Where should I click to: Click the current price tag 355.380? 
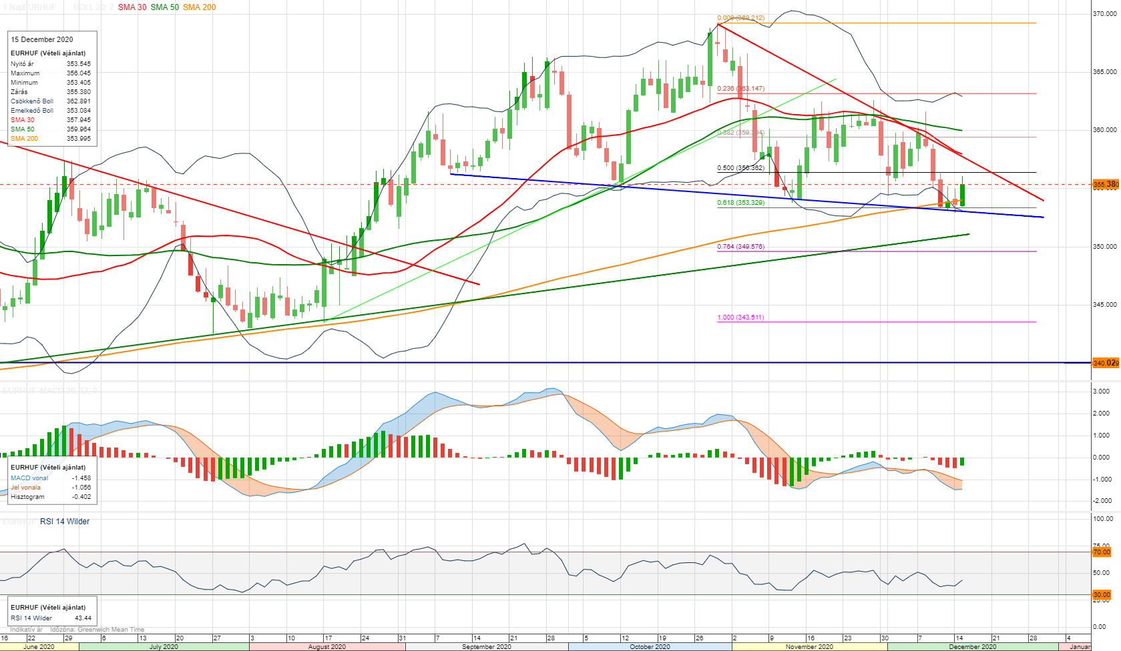1105,184
